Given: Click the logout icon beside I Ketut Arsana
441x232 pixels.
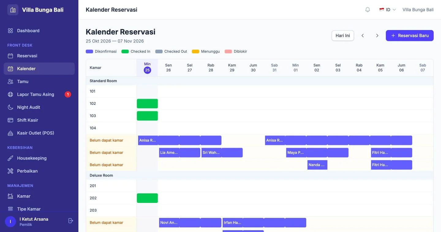Looking at the screenshot, I should coord(71,221).
